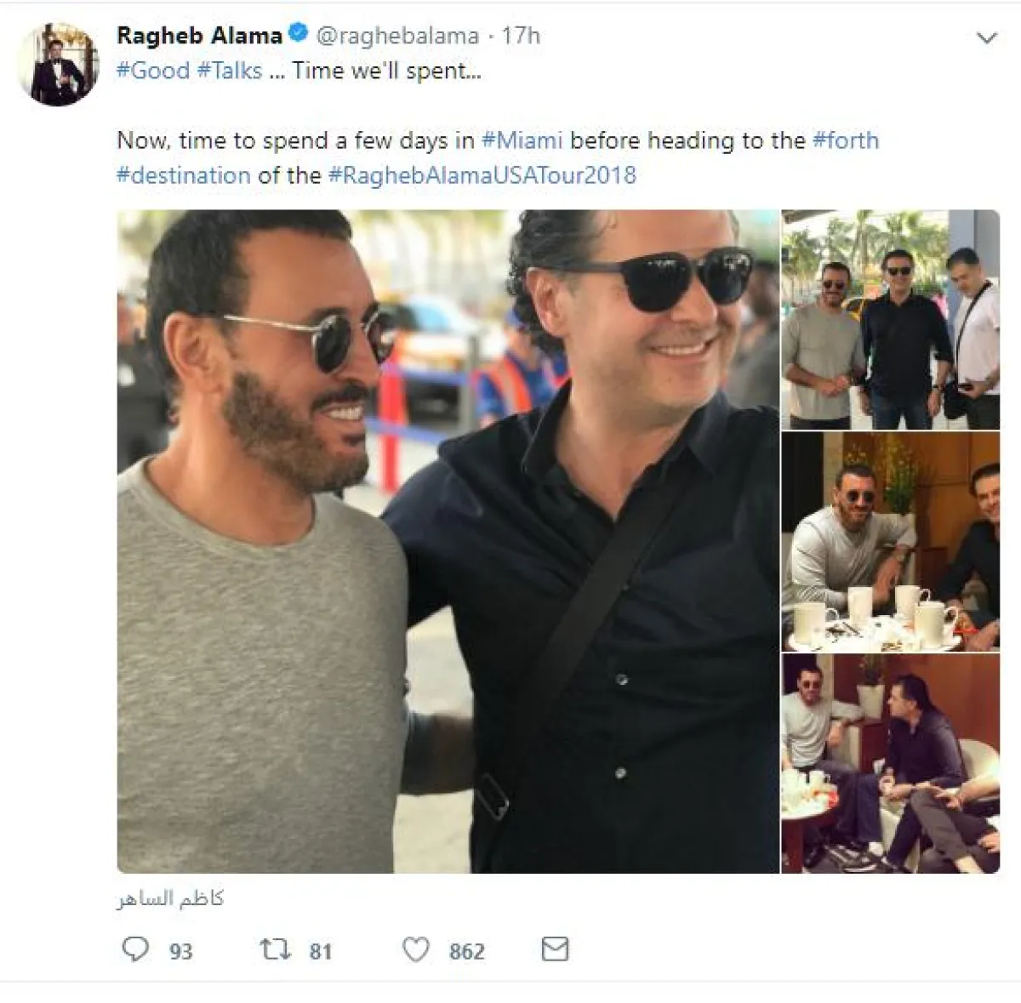View the middle-right café table photo
The image size is (1021, 1003).
click(890, 541)
